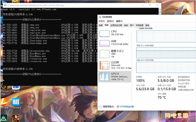Viewport: 196px width, 122px height.
Task: Click the 驱动程序版本 label
Action: point(184,77)
